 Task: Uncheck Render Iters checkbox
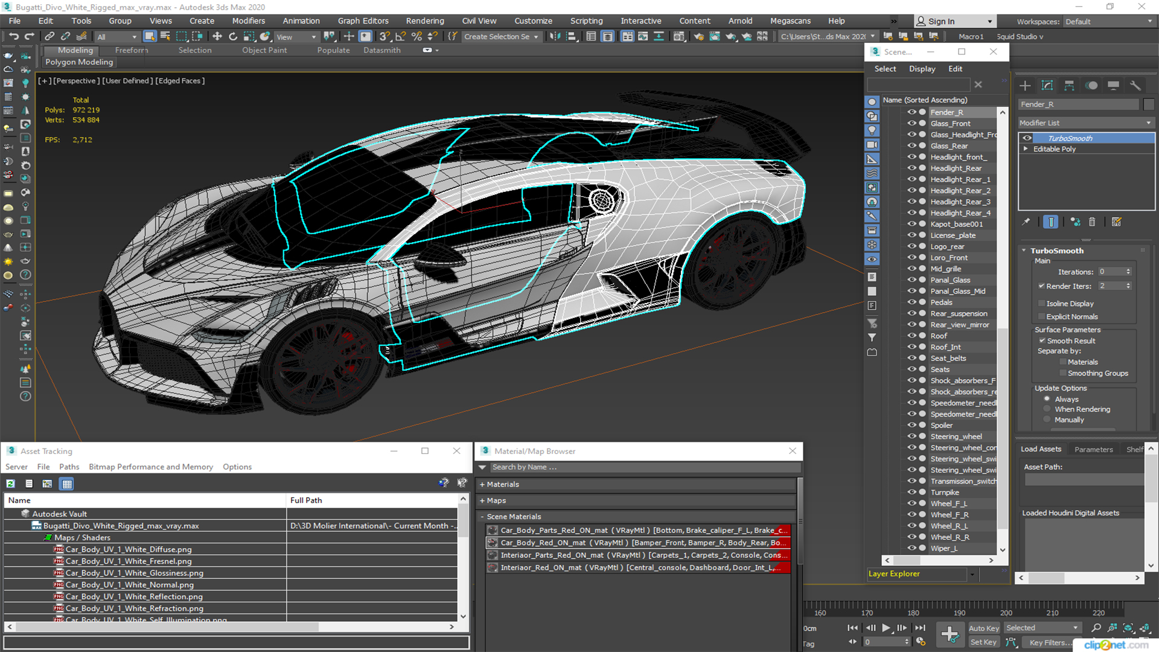click(1041, 286)
